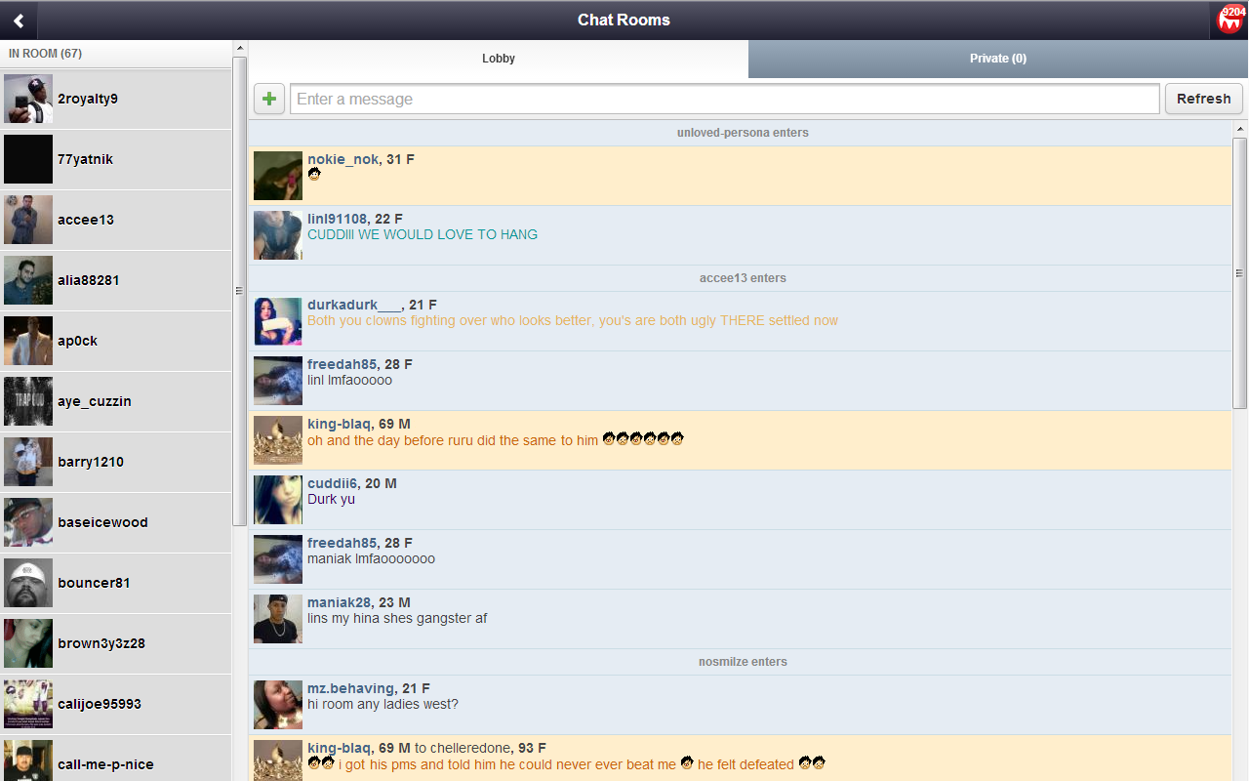The image size is (1249, 781).
Task: Select user accee13 in room list
Action: point(86,220)
